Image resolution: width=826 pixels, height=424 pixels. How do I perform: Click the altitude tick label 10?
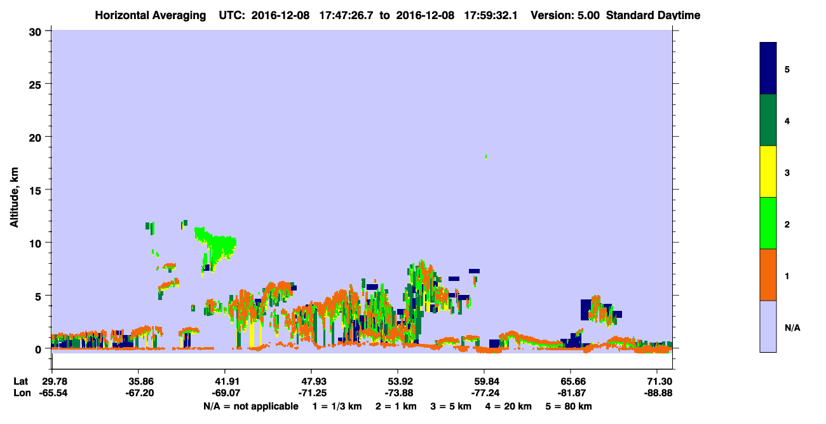tap(37, 243)
